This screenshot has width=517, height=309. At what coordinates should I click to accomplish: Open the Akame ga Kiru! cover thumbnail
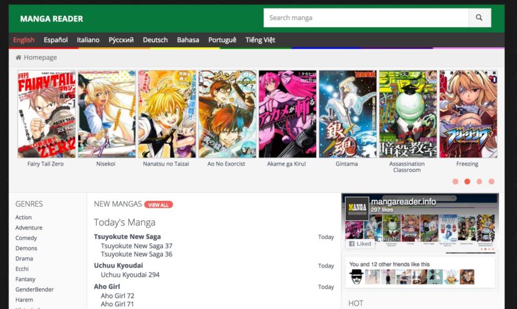[x=287, y=114]
